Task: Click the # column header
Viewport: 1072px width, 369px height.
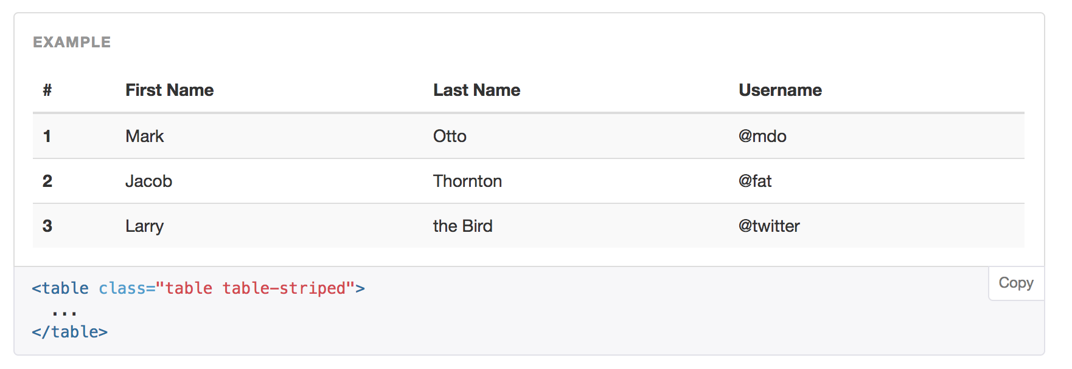Action: pyautogui.click(x=47, y=90)
